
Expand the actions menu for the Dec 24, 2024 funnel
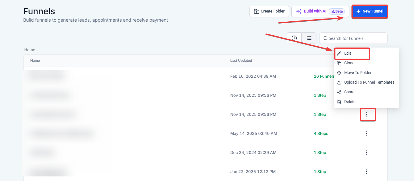pyautogui.click(x=366, y=153)
